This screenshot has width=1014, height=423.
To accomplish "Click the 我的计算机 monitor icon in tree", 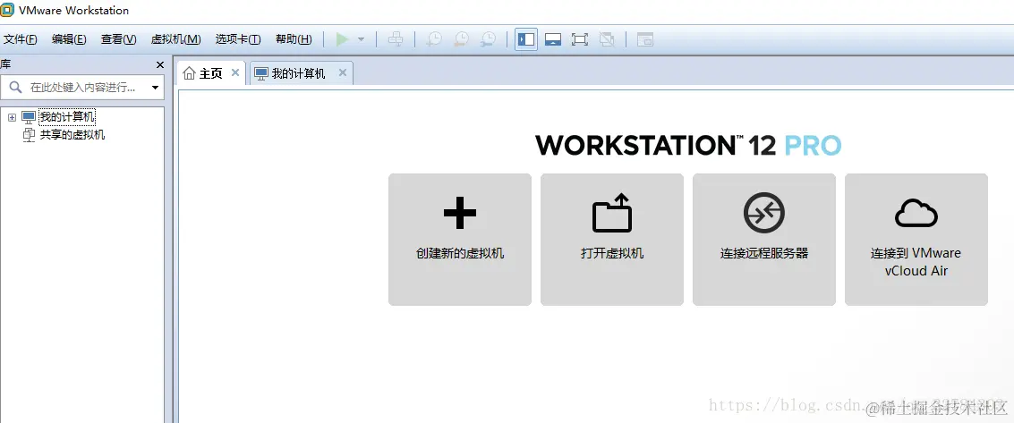I will (30, 117).
